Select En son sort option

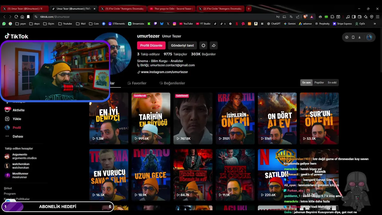[306, 82]
